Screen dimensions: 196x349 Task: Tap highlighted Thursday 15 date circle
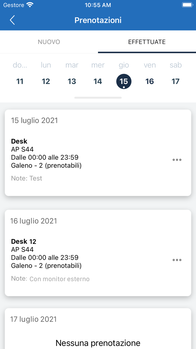pos(124,81)
